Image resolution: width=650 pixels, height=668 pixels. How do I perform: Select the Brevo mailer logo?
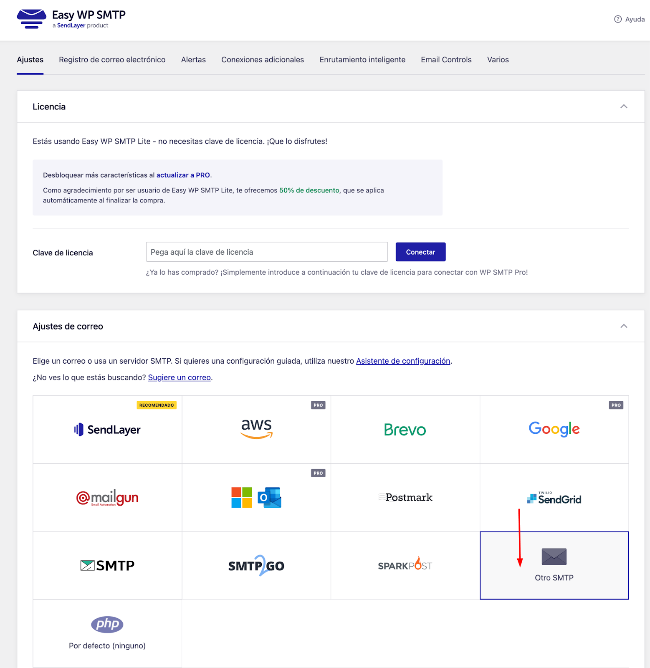[x=405, y=430]
